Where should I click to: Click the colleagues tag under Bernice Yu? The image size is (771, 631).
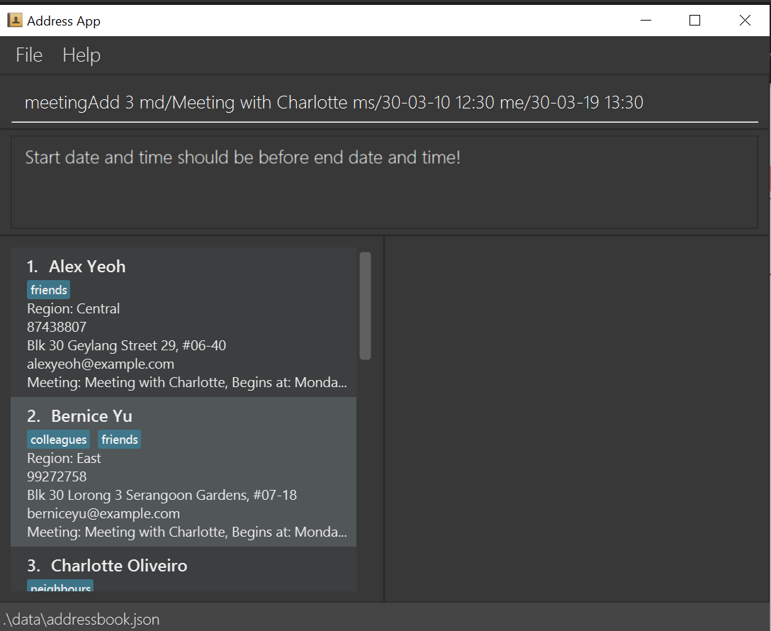click(x=59, y=439)
